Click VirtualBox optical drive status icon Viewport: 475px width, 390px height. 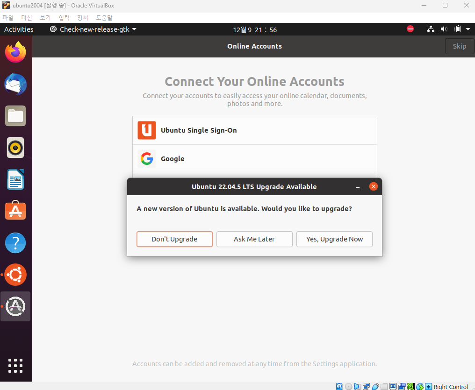pyautogui.click(x=349, y=386)
